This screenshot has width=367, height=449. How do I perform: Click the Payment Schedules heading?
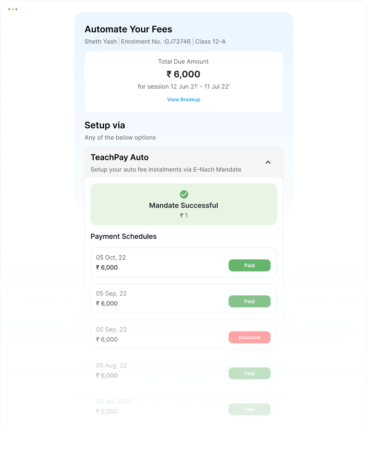tap(124, 236)
